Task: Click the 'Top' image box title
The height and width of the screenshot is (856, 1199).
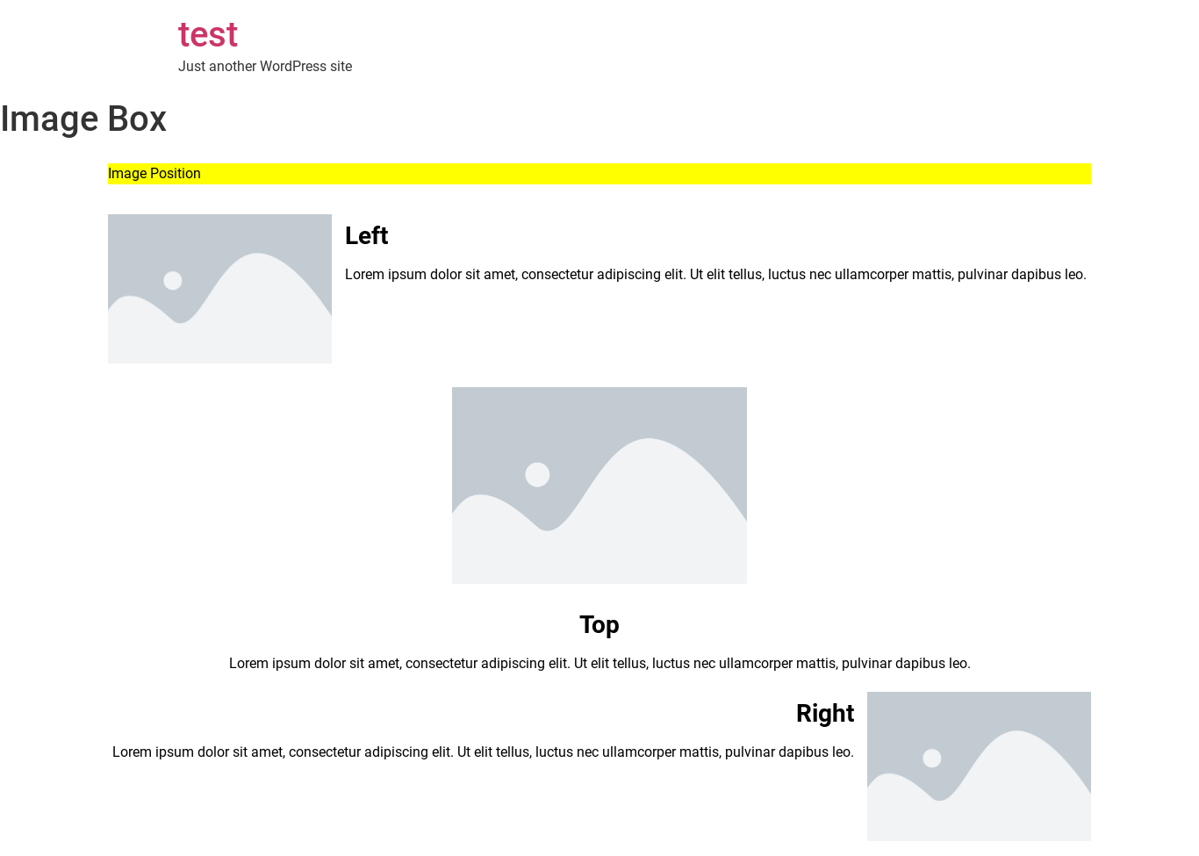Action: click(599, 625)
